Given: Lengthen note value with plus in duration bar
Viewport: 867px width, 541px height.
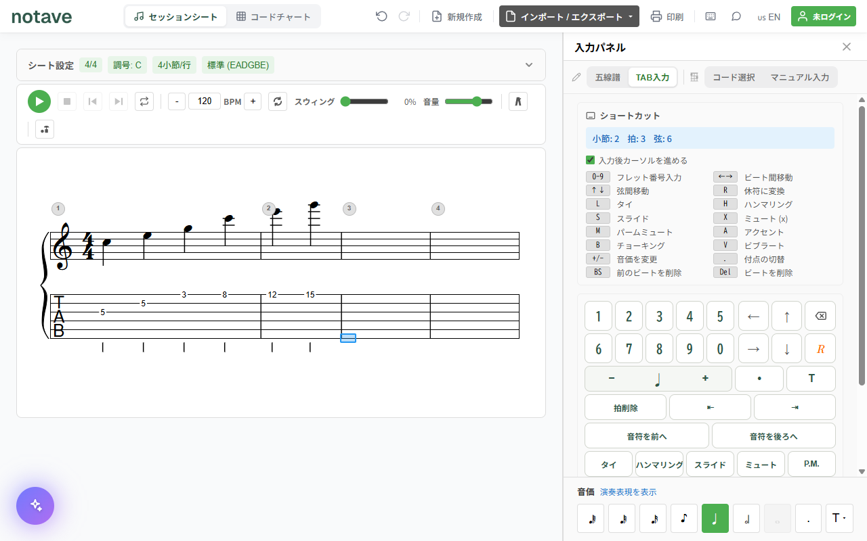Looking at the screenshot, I should (705, 379).
